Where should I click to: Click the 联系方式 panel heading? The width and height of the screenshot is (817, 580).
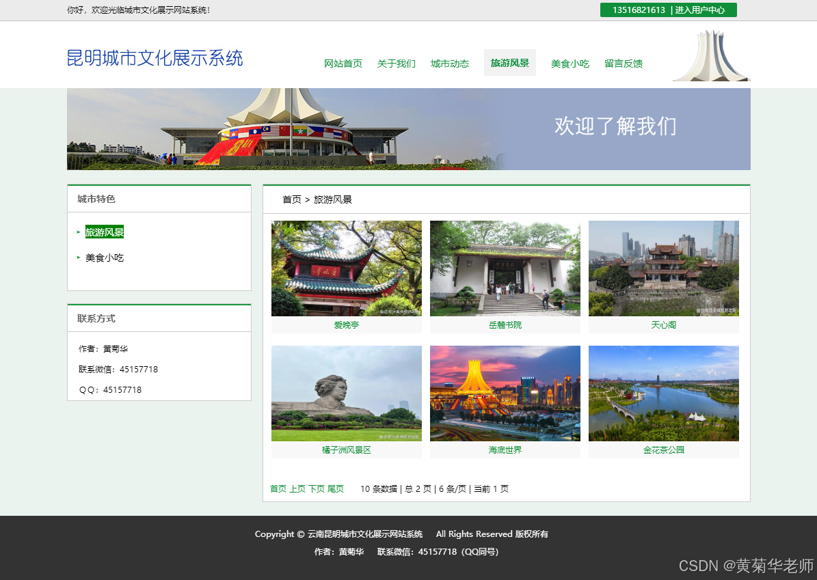(x=96, y=318)
